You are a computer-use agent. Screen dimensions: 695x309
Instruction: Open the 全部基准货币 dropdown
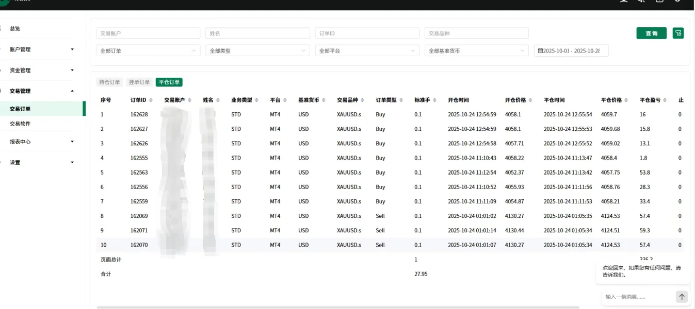476,51
